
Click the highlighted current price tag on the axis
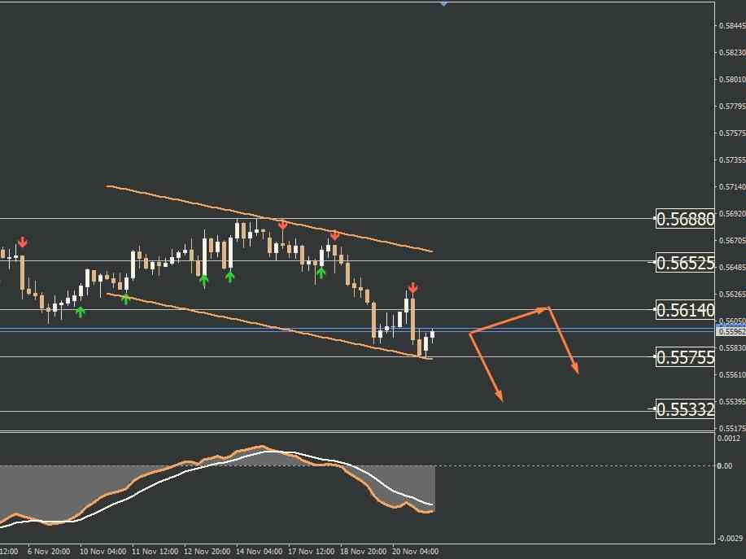[731, 331]
